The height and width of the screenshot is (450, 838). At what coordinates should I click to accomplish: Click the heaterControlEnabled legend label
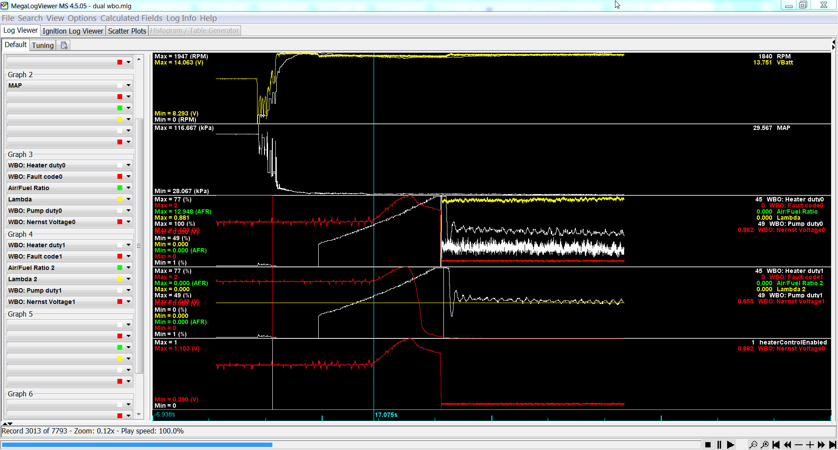tap(793, 342)
